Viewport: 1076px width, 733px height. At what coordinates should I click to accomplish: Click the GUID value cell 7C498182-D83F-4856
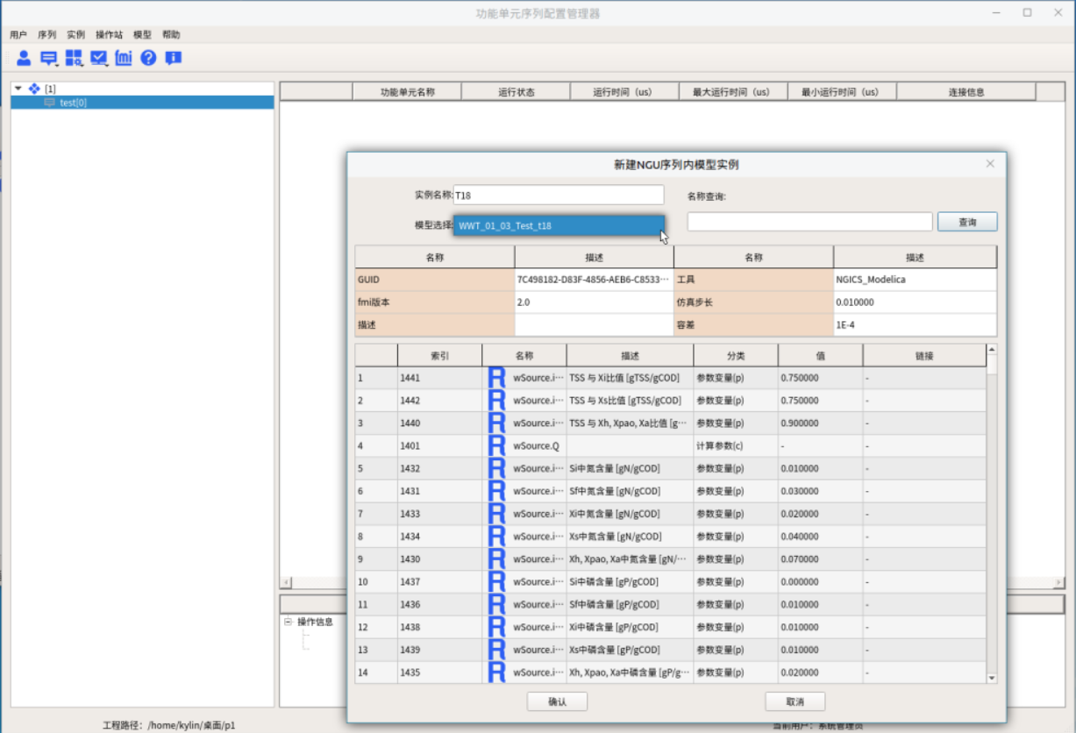pos(594,280)
